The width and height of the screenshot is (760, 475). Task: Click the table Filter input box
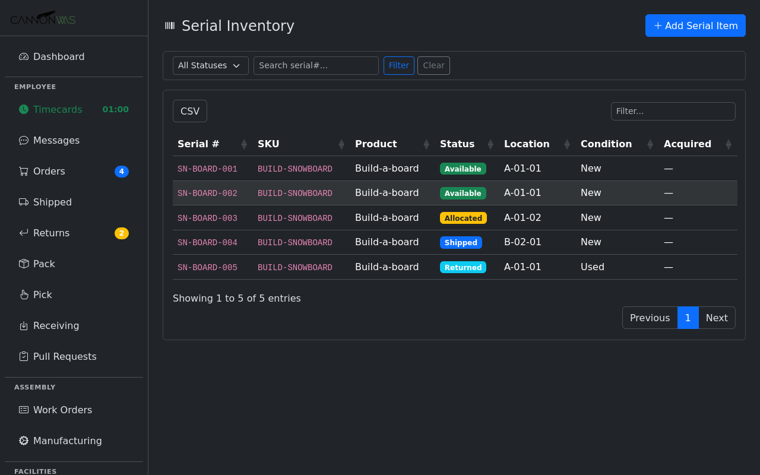tap(673, 111)
